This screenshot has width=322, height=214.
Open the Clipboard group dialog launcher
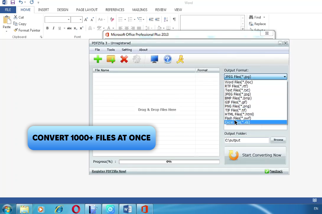coord(41,37)
